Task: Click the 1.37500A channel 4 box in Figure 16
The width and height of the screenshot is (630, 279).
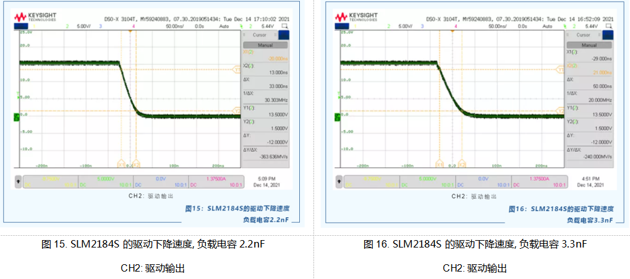Action: (540, 181)
